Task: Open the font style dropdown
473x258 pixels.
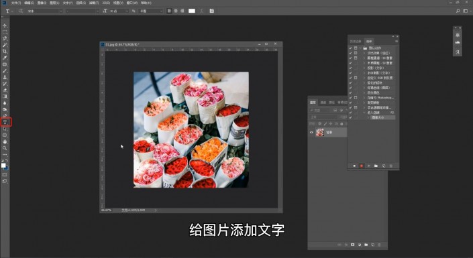Action: pos(83,11)
